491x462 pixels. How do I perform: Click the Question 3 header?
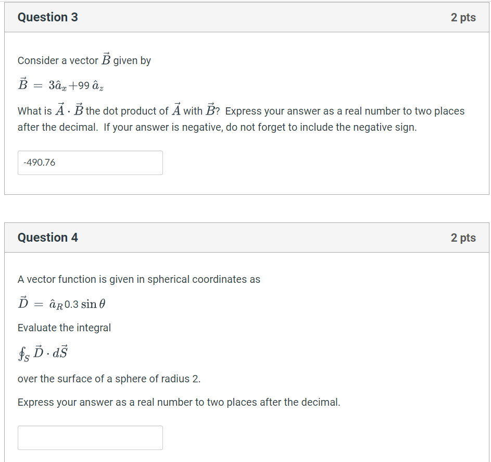tap(47, 17)
